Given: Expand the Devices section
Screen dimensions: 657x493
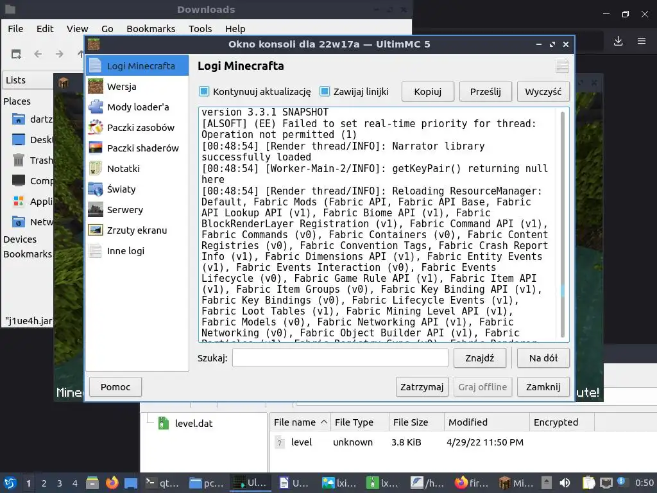Looking at the screenshot, I should point(20,239).
